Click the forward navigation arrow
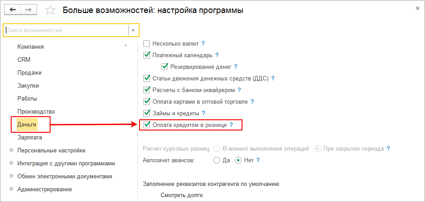This screenshot has height=202, width=425. [x=28, y=10]
